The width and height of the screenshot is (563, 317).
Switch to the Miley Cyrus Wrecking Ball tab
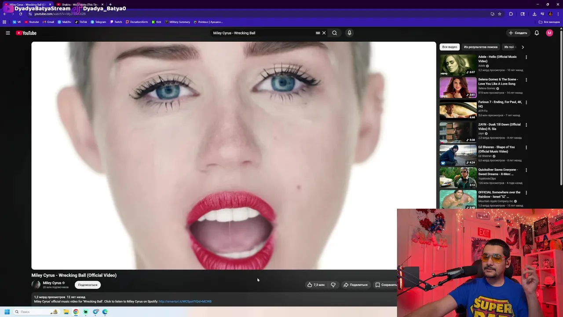[27, 4]
